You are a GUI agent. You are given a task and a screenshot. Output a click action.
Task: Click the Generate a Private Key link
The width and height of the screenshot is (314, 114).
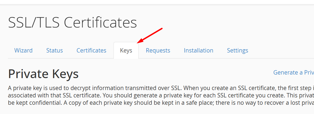coord(294,72)
